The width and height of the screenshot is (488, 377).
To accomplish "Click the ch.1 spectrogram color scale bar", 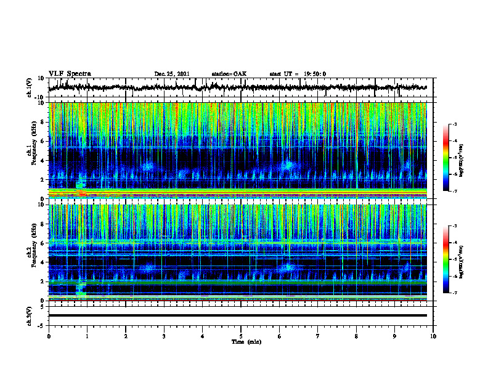I will 445,158.
